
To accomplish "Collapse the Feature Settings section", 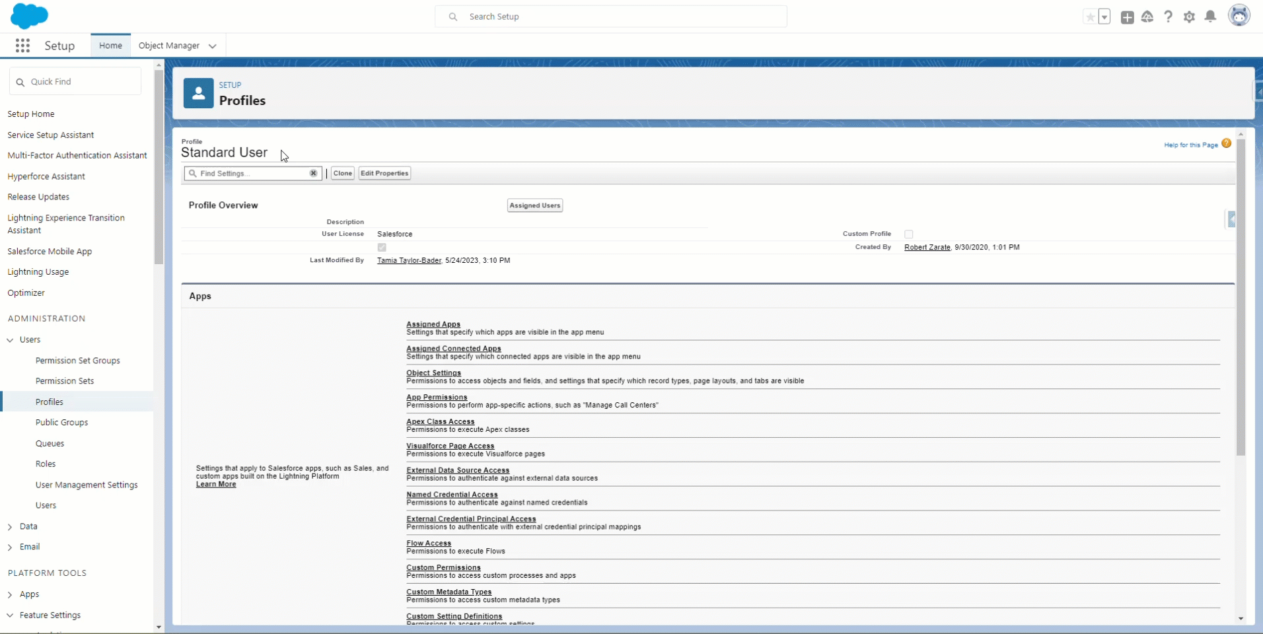I will (x=10, y=616).
